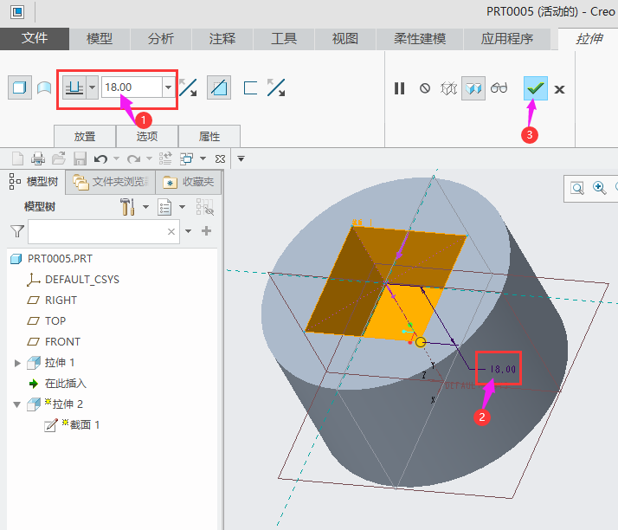Collapse the 拉伸 2 tree node
This screenshot has width=618, height=530.
tap(17, 404)
